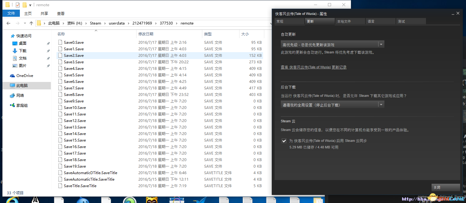
Task: Open the 主页 ribbon tab
Action: [28, 13]
